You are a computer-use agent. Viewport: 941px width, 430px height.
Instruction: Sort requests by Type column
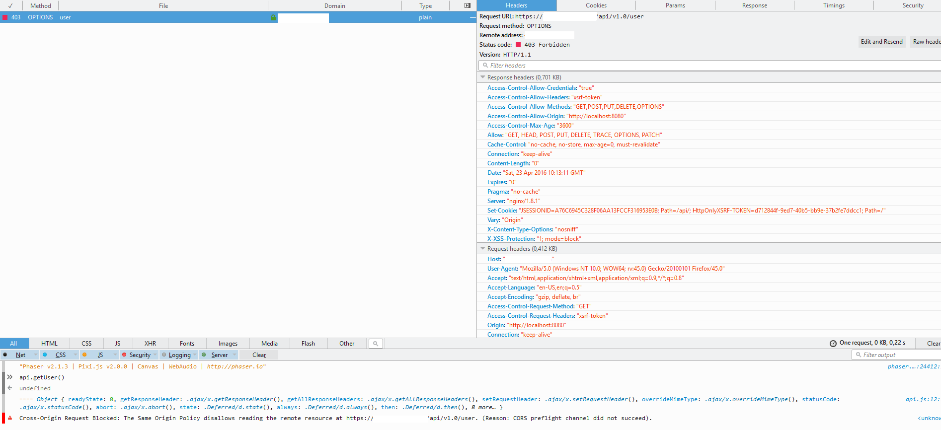tap(426, 6)
